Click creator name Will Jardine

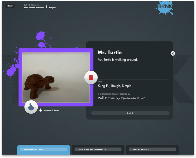point(106,98)
